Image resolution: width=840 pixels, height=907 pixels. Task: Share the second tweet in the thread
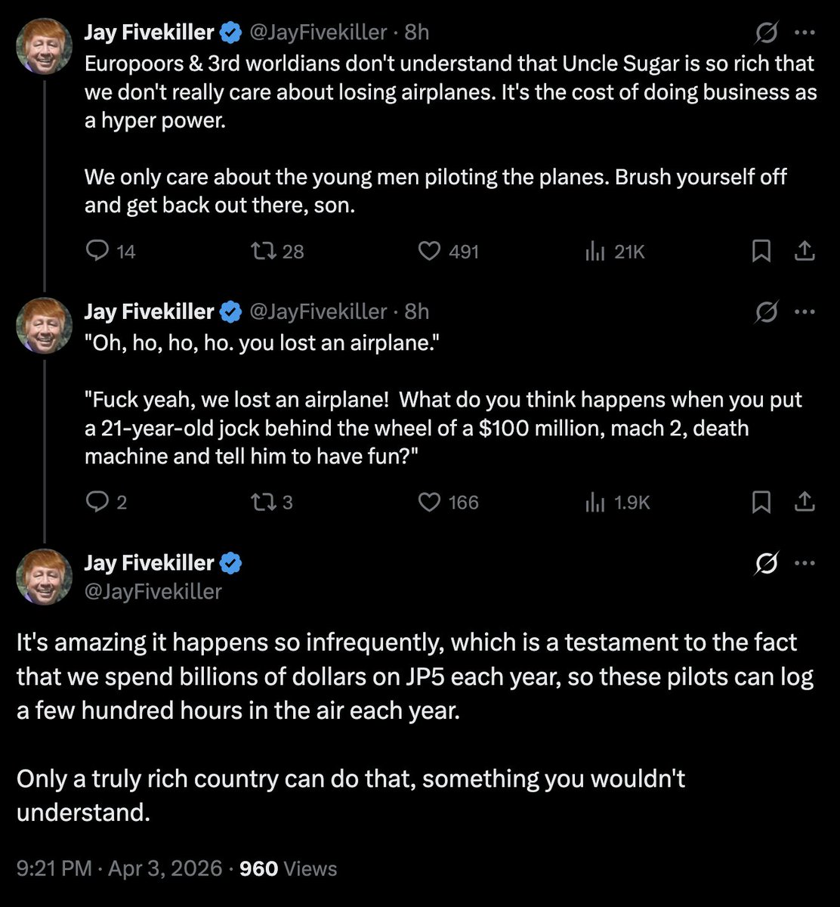coord(804,502)
